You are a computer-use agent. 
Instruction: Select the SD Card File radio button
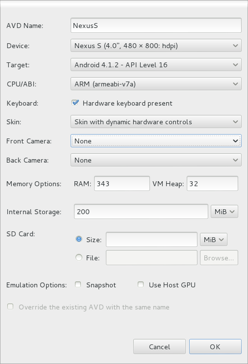[x=79, y=257]
